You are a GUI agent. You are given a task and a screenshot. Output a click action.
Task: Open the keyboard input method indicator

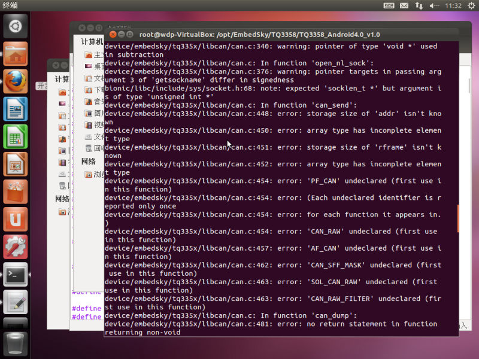pyautogui.click(x=389, y=5)
